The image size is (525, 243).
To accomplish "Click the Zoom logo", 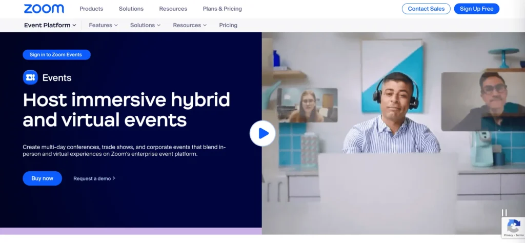I will coord(44,9).
